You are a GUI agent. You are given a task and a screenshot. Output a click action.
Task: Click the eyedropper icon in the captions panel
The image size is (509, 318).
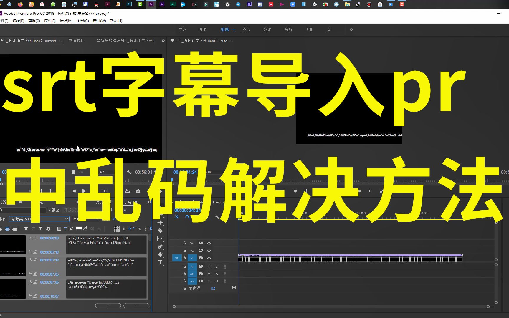pos(85,228)
